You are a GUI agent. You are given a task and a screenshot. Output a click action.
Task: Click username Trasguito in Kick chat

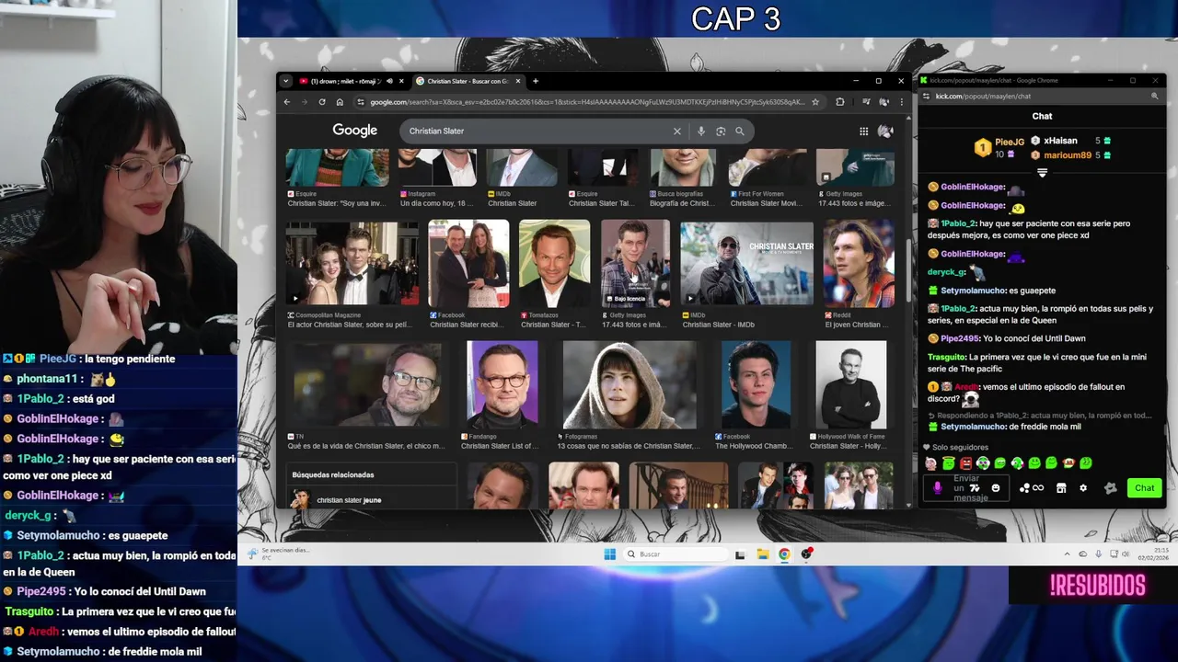(947, 357)
